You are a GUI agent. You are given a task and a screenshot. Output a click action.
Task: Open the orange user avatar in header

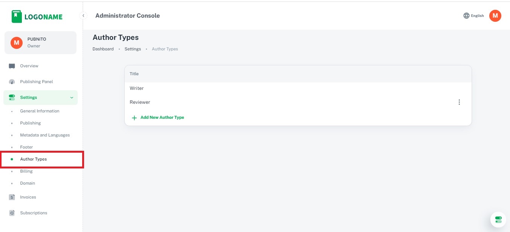coord(495,16)
